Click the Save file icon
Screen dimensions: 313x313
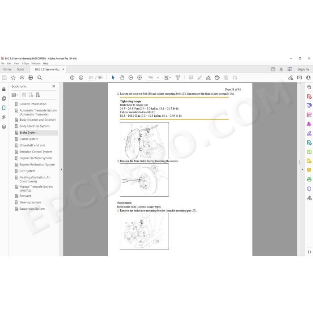[4, 78]
